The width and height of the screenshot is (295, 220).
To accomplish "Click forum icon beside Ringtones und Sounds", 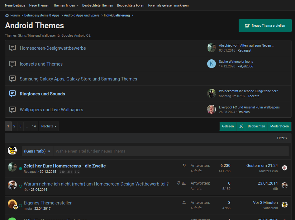I will 12,94.
